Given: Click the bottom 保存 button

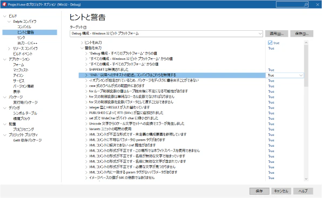Looking at the screenshot, I should (x=259, y=191).
